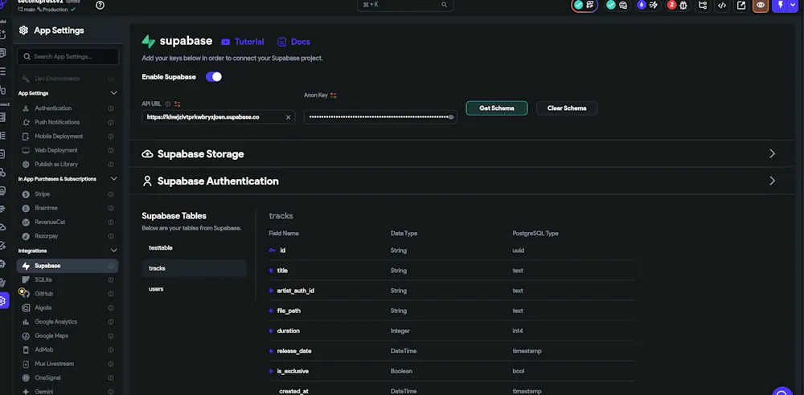The width and height of the screenshot is (804, 395).
Task: Click the info icon beside Stripe
Action: 111,194
